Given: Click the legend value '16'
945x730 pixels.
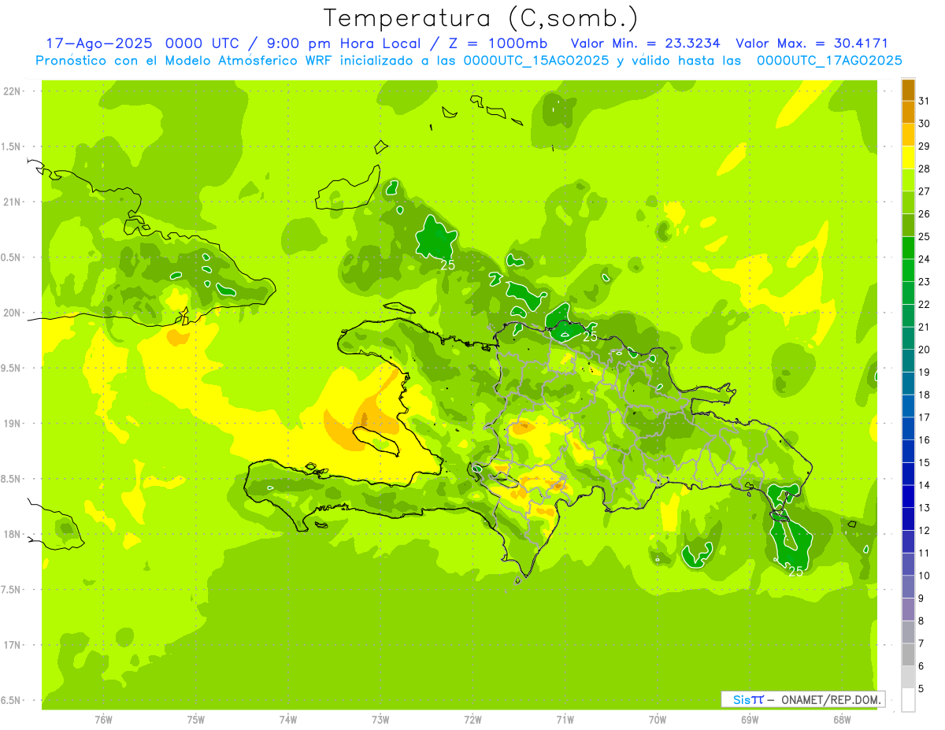Looking at the screenshot, I should (925, 439).
